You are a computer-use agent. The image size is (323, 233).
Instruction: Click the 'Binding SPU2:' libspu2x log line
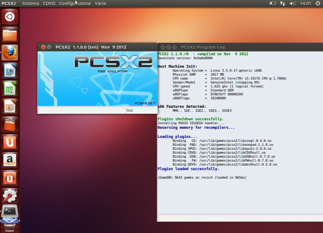[x=222, y=149]
